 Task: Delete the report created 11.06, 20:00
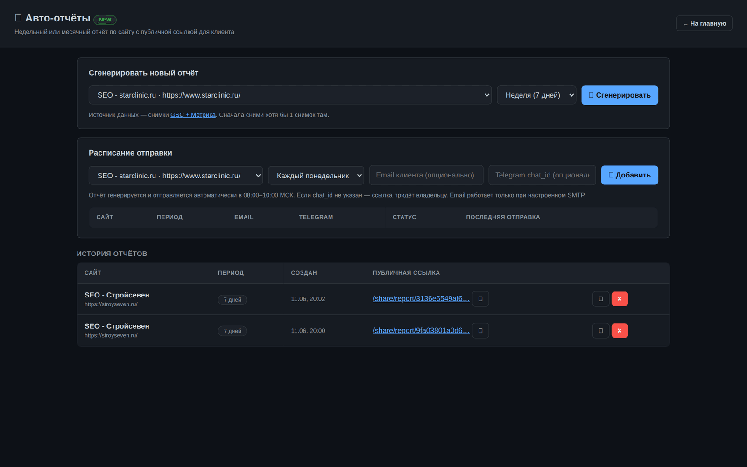tap(620, 331)
